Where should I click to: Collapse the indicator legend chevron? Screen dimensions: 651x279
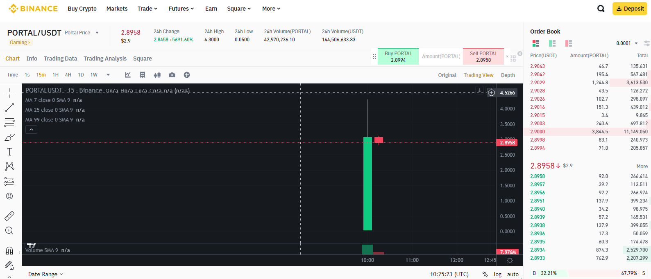pos(31,130)
